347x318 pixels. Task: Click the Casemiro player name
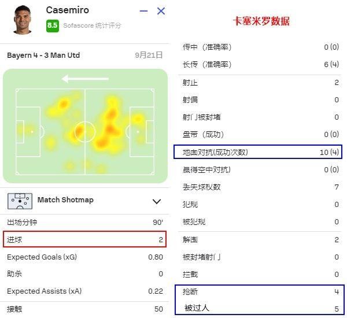coord(67,10)
